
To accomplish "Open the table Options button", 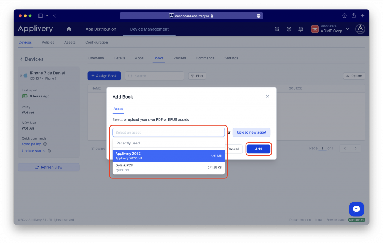I will (x=354, y=76).
